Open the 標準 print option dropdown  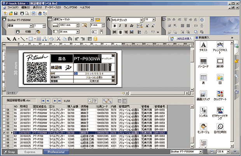pyautogui.click(x=31, y=26)
